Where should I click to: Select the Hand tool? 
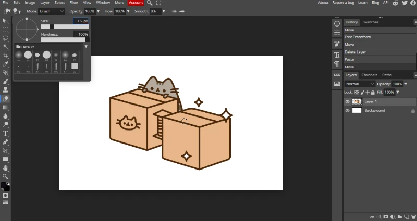[6, 168]
